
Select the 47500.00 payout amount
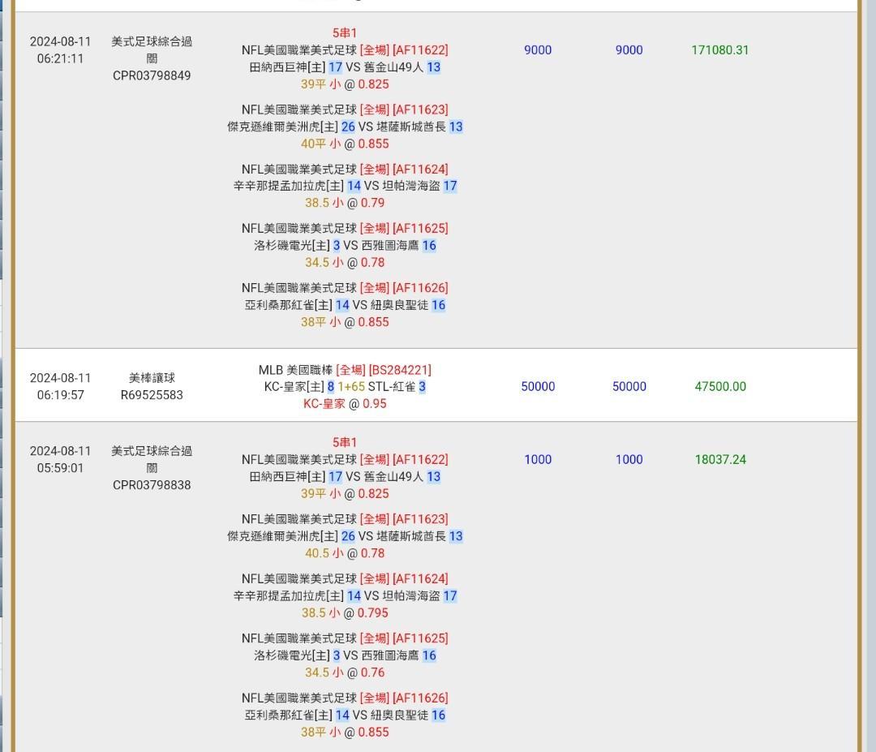click(x=719, y=386)
